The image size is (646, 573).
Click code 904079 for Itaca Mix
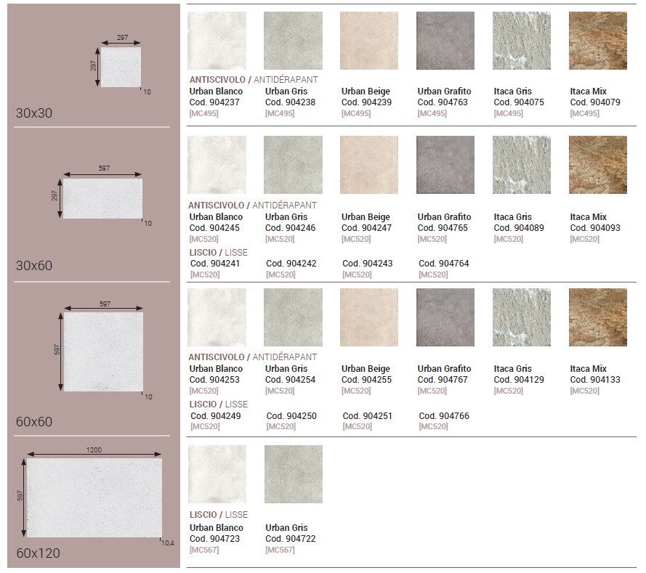pos(595,102)
